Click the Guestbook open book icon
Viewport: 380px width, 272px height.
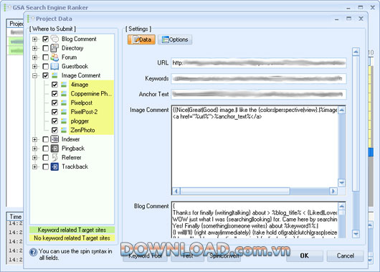coord(54,66)
